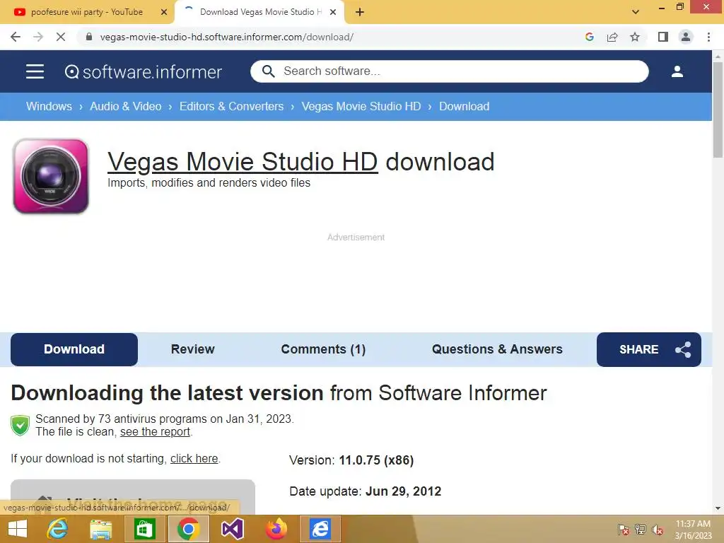Screen dimensions: 724x543
Task: Open the Windows Store taskbar icon
Action: coord(144,529)
